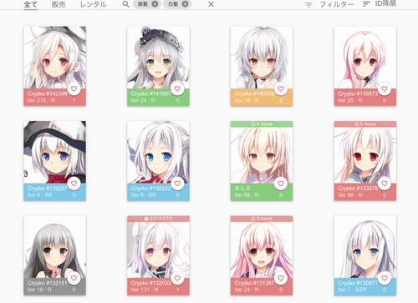This screenshot has width=418, height=303.
Task: Open the Crypko #141687 portrait
Action: tap(158, 58)
